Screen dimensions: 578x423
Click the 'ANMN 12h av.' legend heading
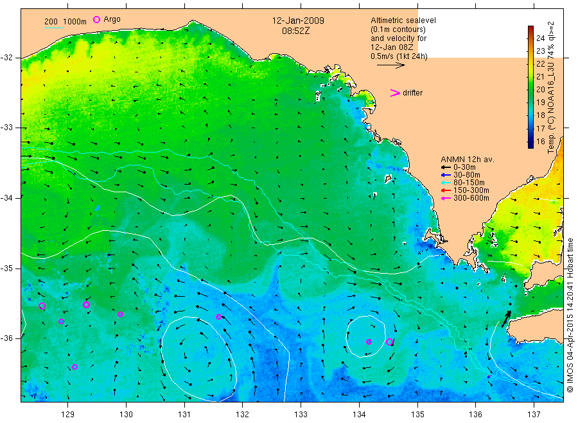(468, 160)
